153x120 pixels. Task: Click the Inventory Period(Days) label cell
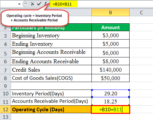pyautogui.click(x=51, y=93)
